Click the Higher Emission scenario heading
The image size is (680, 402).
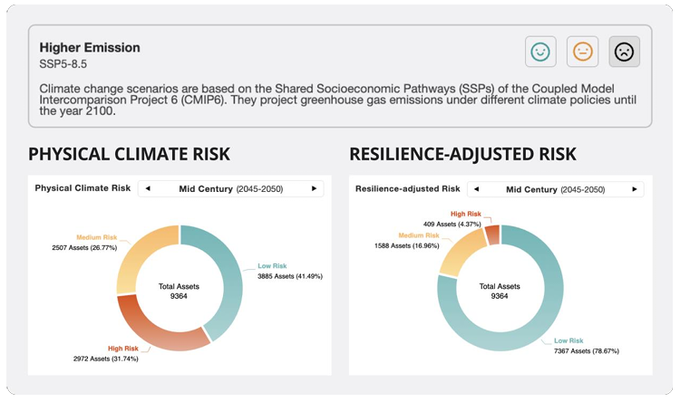coord(89,47)
